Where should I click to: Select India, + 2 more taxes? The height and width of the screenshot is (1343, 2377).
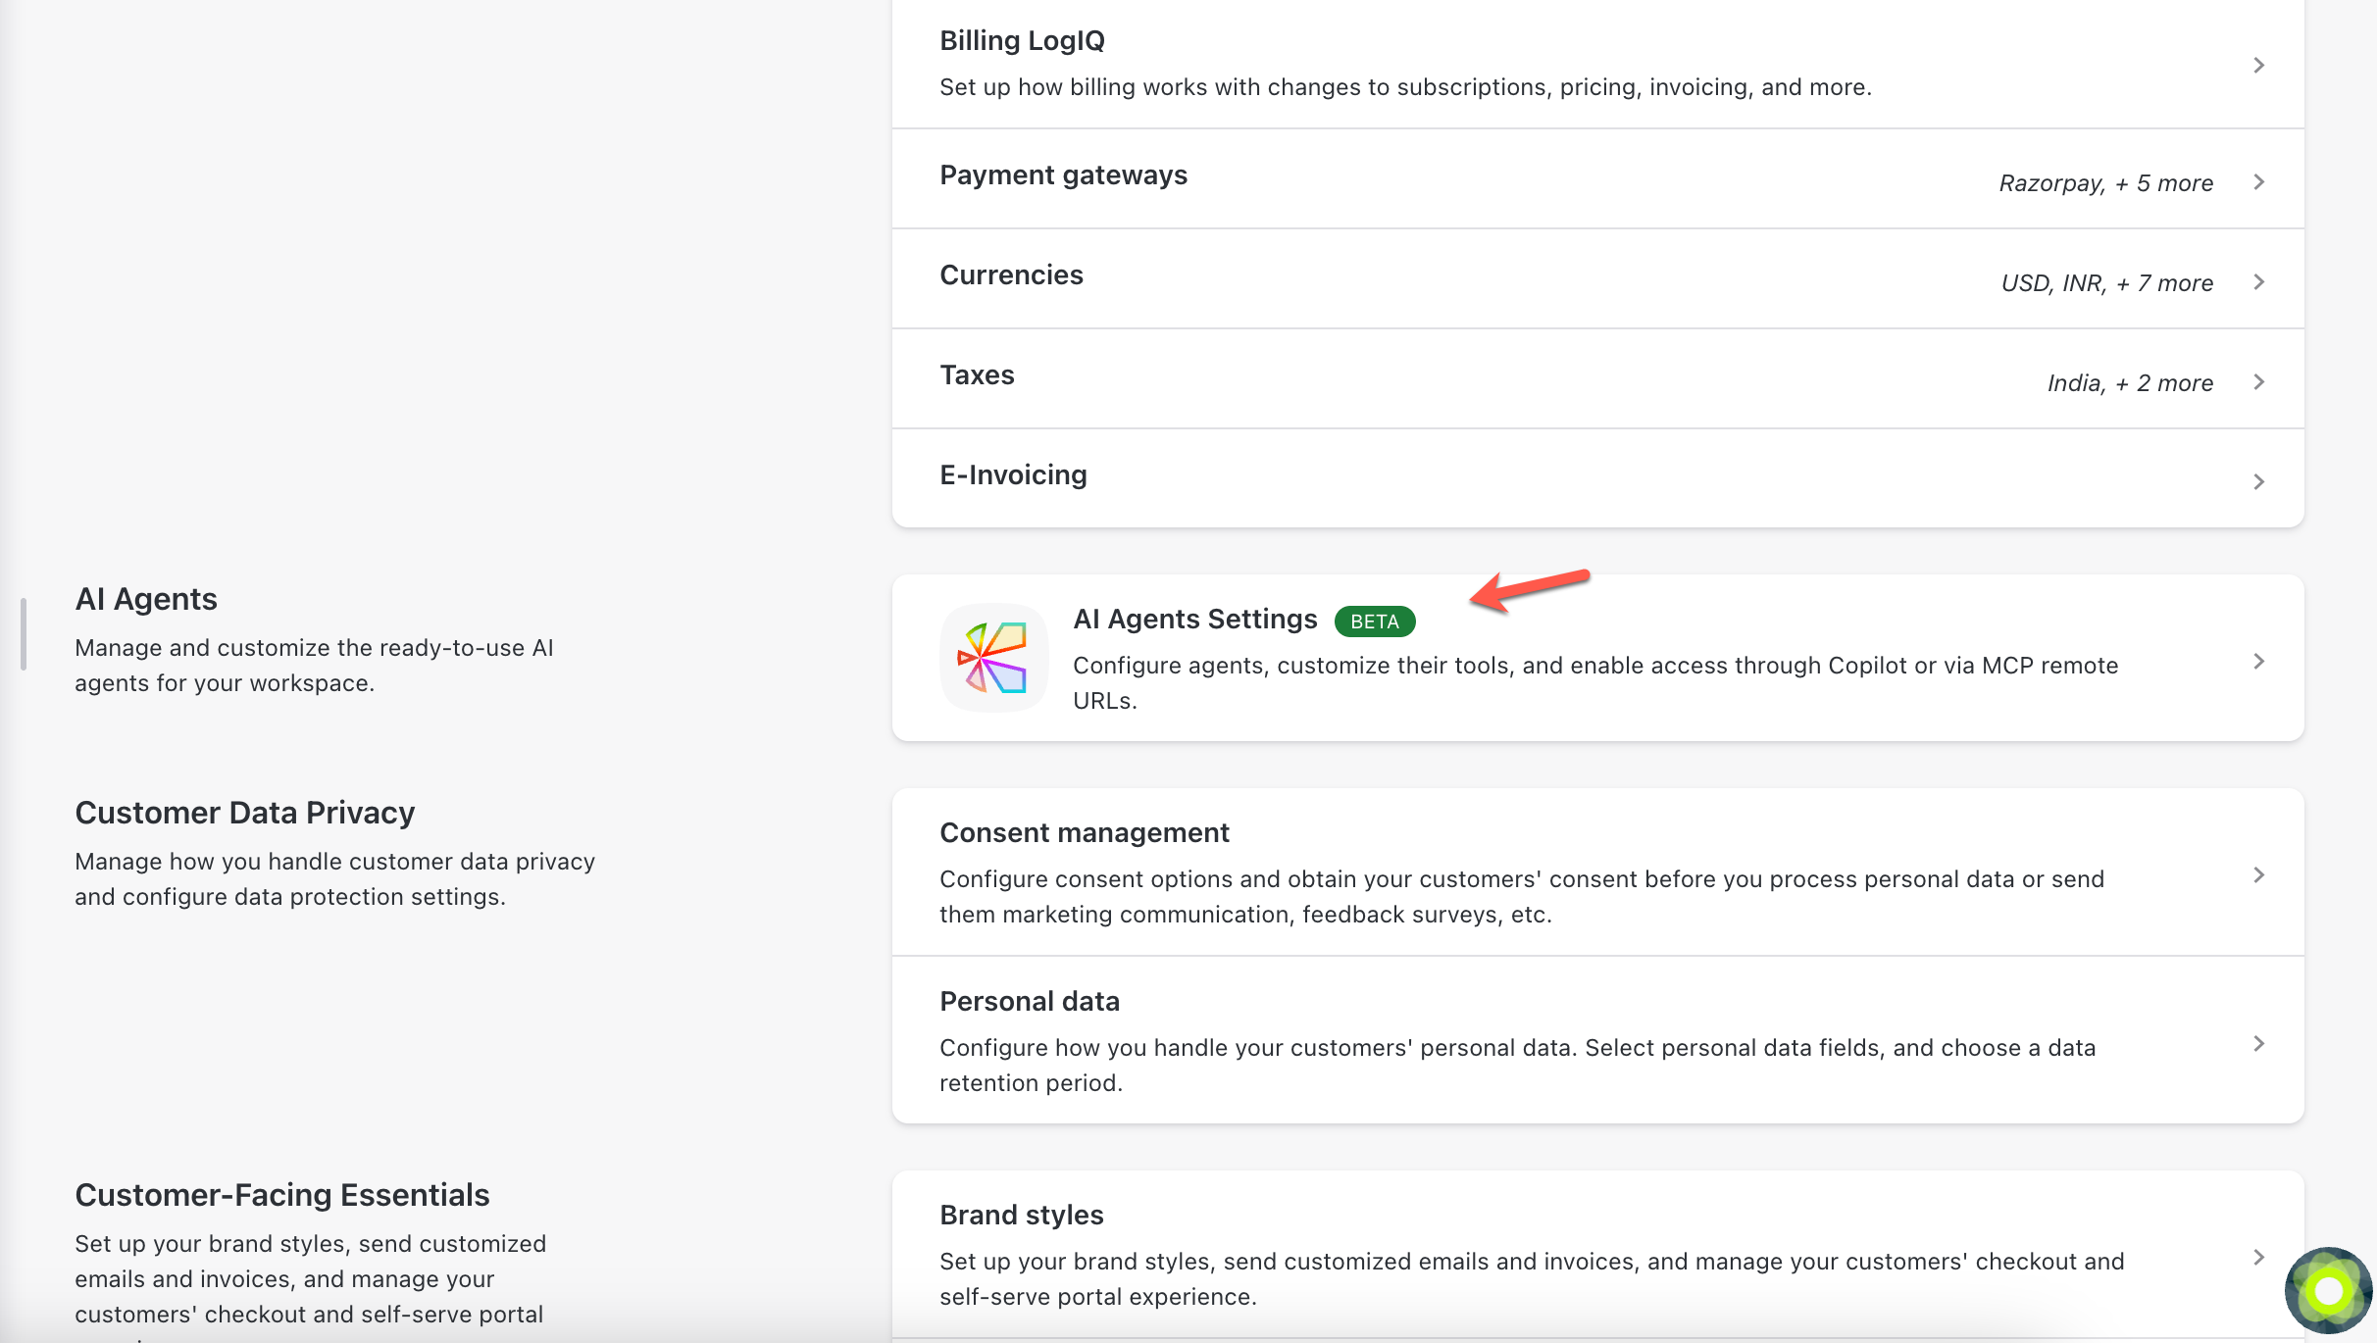(2129, 382)
